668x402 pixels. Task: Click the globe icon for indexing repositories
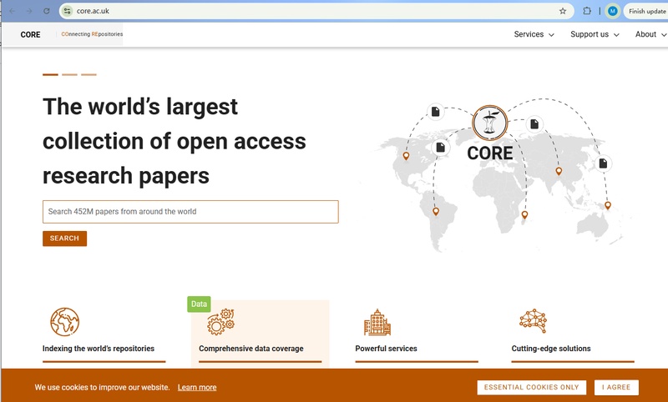(x=65, y=322)
